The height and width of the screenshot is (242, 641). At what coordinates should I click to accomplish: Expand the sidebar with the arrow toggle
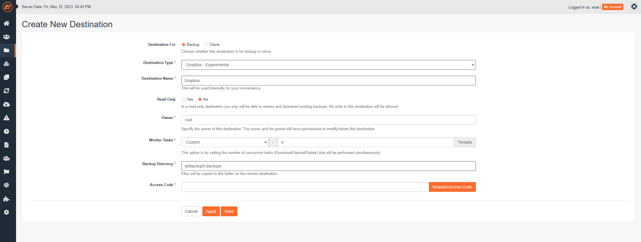[x=17, y=6]
